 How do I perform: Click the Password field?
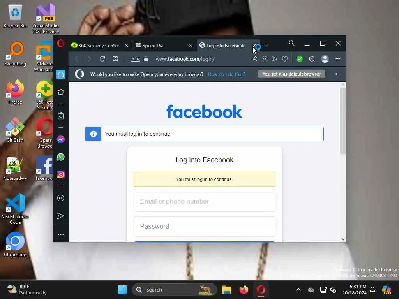coord(204,227)
